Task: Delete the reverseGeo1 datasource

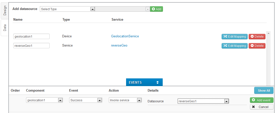Action: tap(257, 46)
